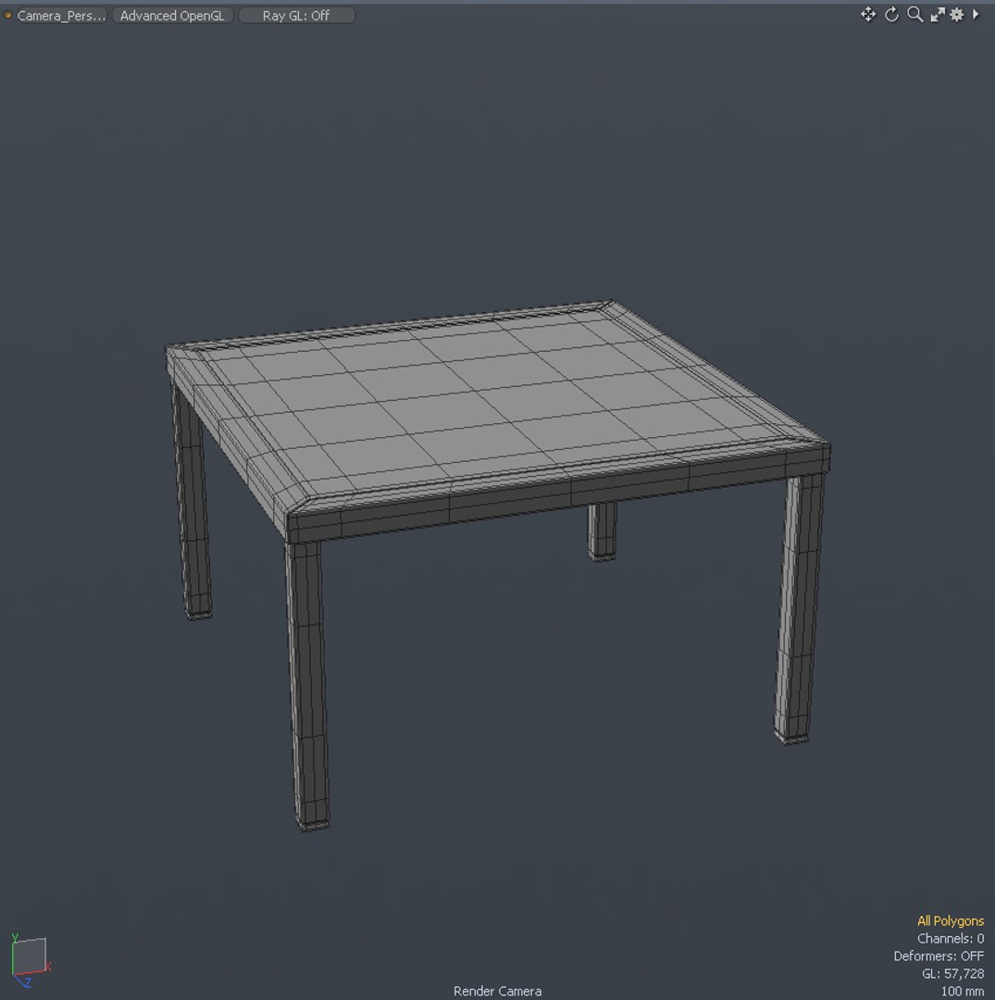This screenshot has width=995, height=1000.
Task: Click the orange dot viewport indicator
Action: (x=7, y=16)
